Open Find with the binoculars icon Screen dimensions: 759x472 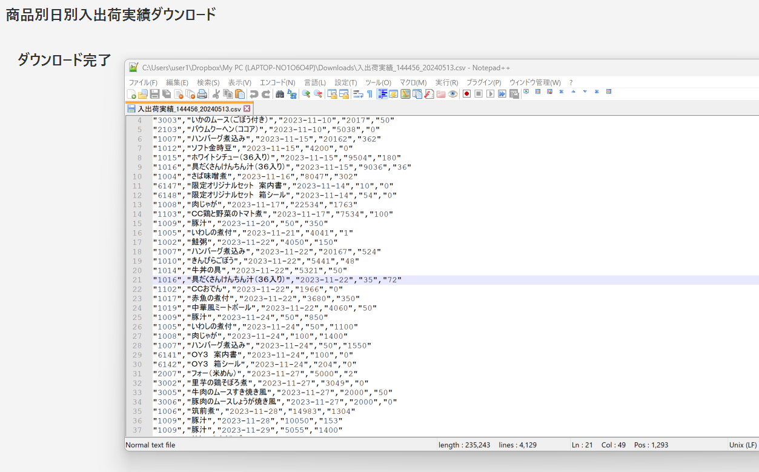280,94
